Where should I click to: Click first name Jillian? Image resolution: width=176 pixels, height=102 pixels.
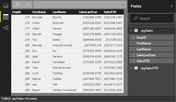tap(36, 28)
